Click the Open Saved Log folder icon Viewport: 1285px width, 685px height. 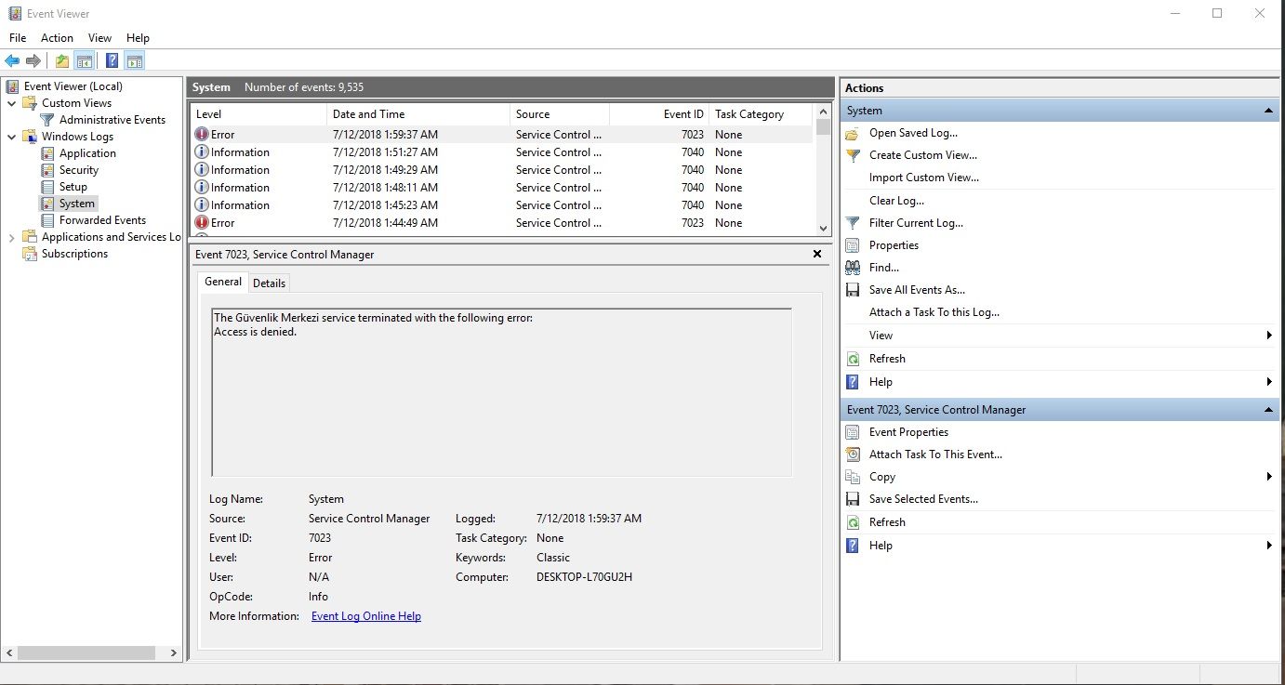pos(852,133)
